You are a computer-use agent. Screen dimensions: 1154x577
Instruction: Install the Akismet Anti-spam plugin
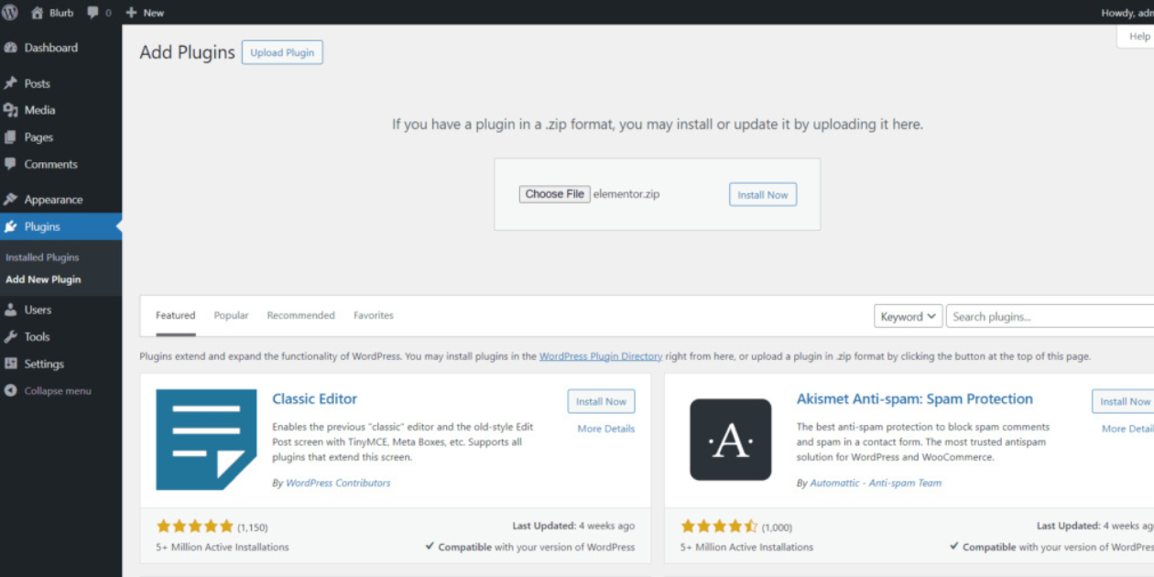click(1124, 401)
